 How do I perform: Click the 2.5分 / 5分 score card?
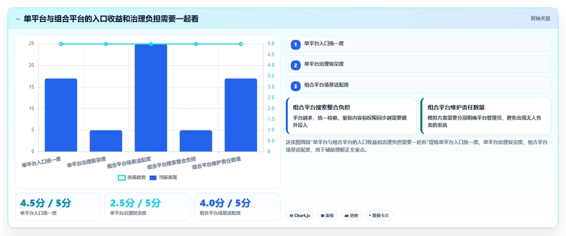pyautogui.click(x=147, y=207)
